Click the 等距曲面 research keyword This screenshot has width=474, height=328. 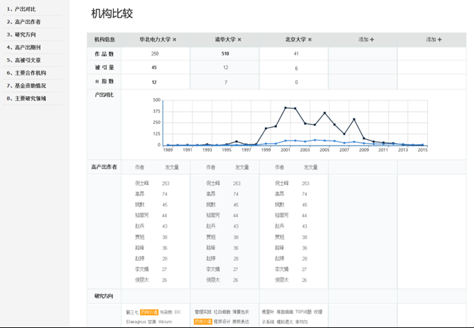[285, 312]
